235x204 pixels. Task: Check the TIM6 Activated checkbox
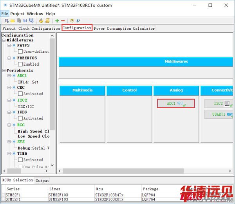(x=20, y=160)
